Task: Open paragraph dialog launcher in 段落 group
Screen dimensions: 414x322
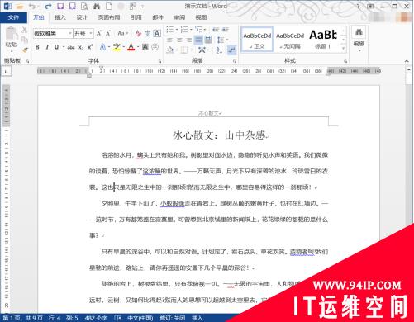Action: coord(235,61)
